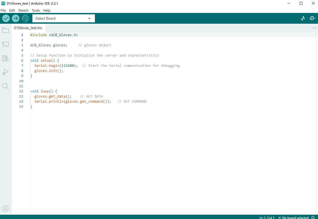Expand the Select Board dropdown
The image size is (318, 219).
(64, 18)
